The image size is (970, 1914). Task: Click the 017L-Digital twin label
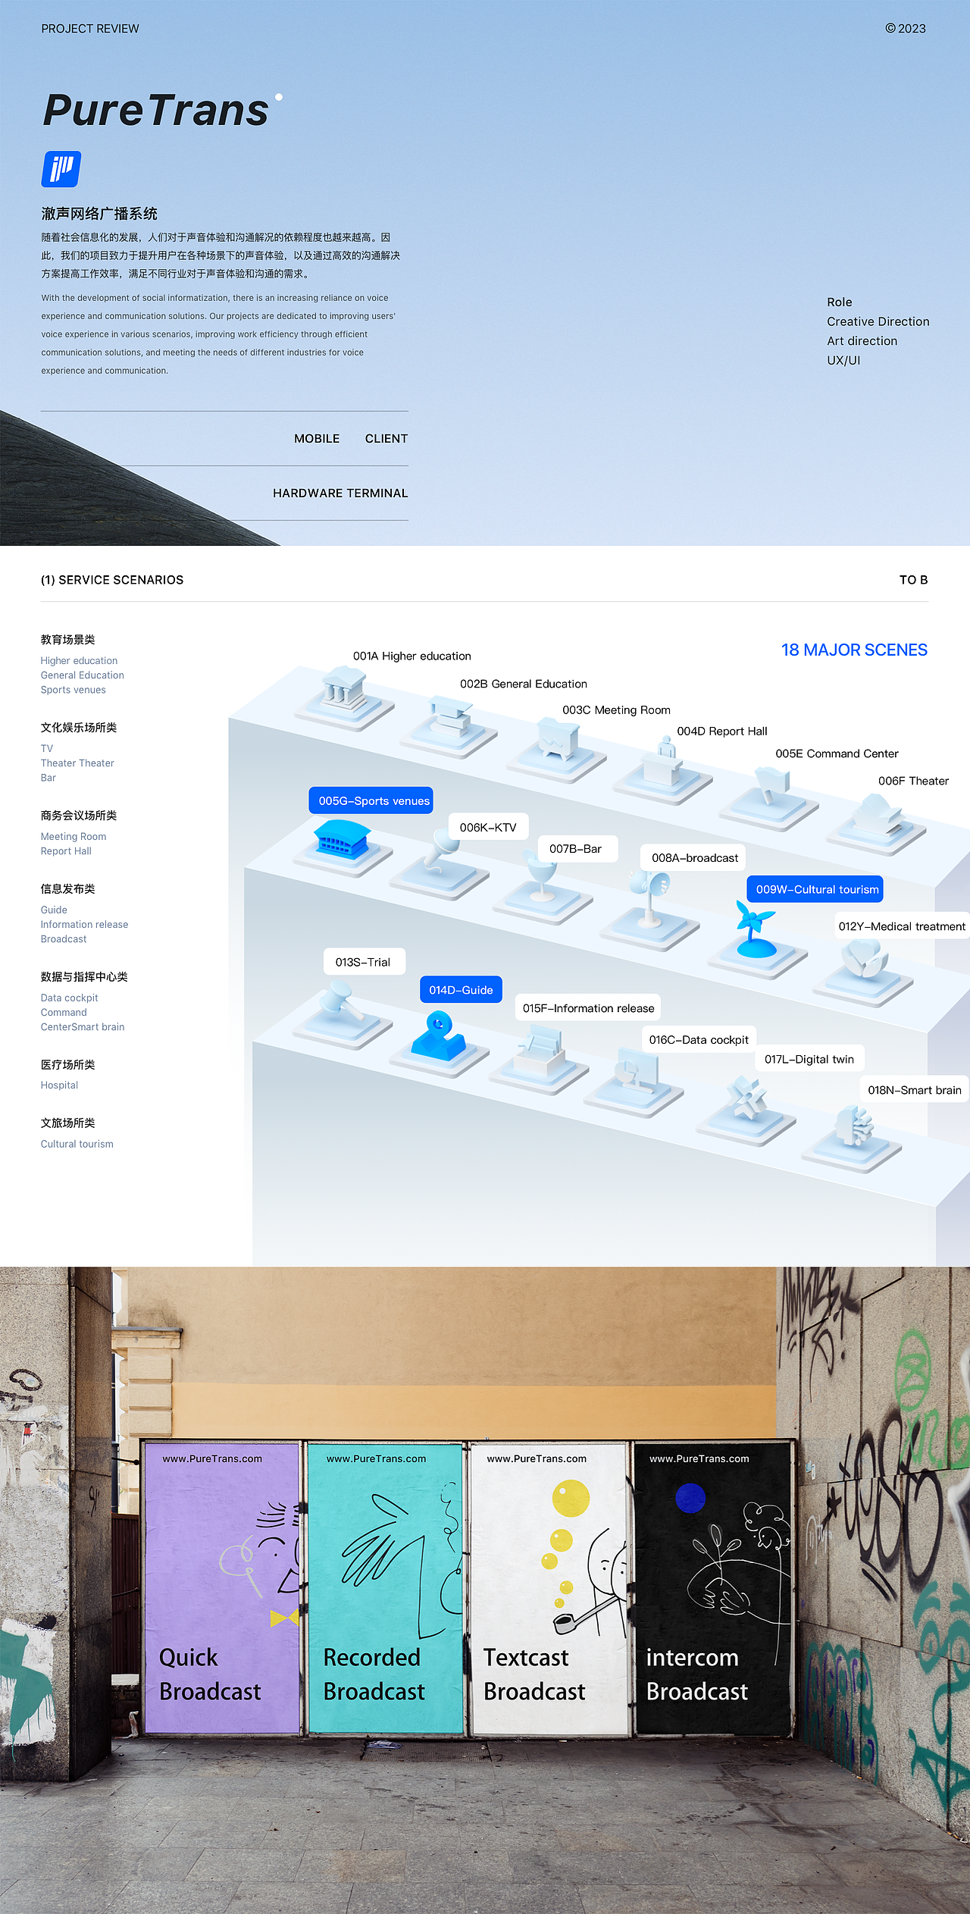(x=809, y=1060)
